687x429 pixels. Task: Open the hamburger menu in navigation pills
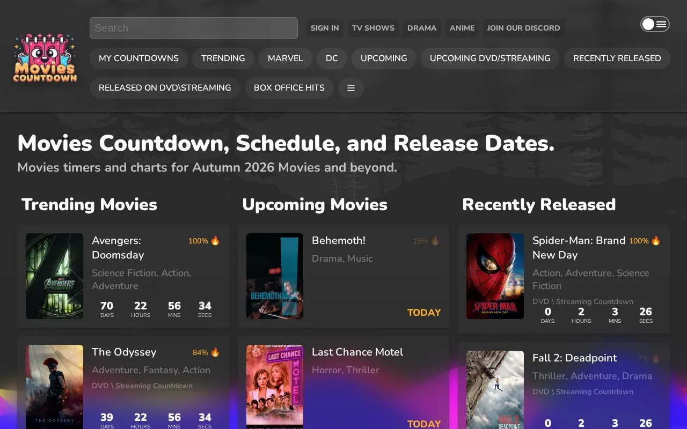(351, 88)
